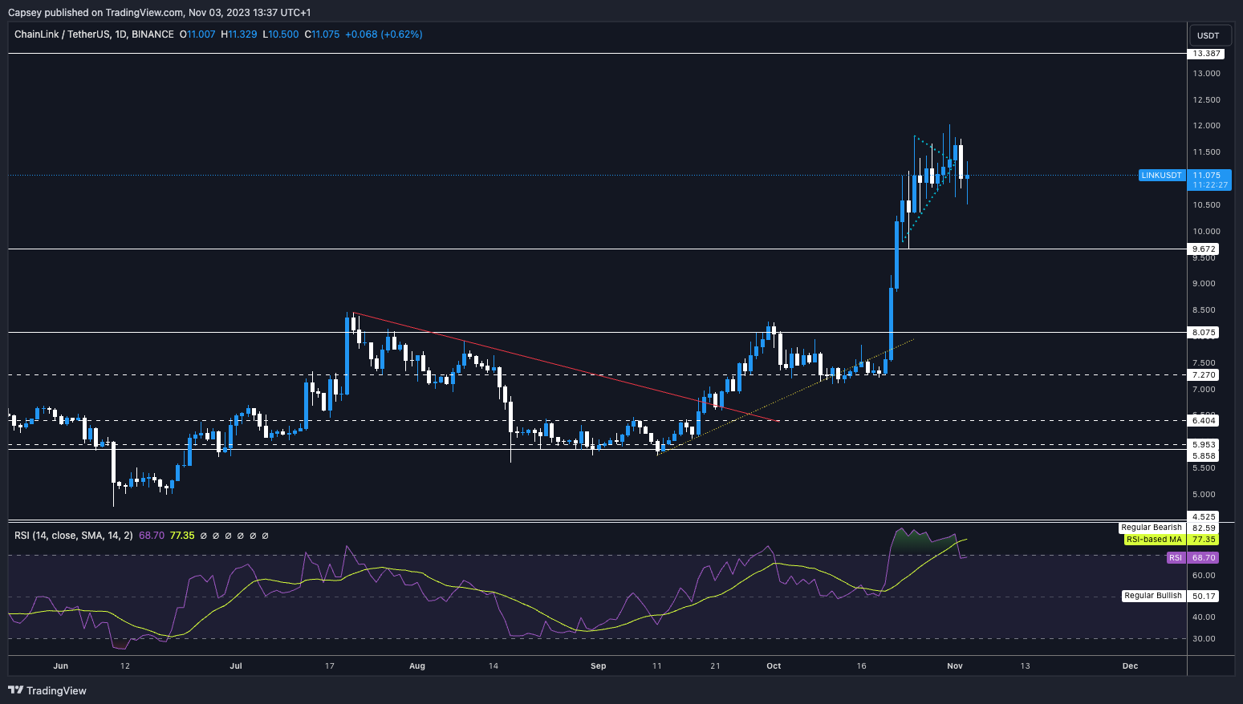This screenshot has width=1243, height=704.
Task: Click the Nov label on the time axis
Action: coord(953,666)
